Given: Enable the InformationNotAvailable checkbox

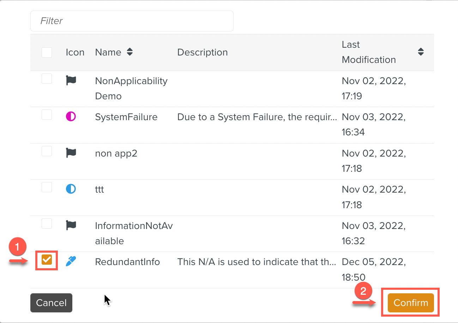Looking at the screenshot, I should [x=47, y=223].
